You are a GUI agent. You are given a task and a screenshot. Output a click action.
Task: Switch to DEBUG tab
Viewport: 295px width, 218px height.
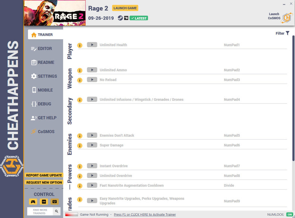41,104
